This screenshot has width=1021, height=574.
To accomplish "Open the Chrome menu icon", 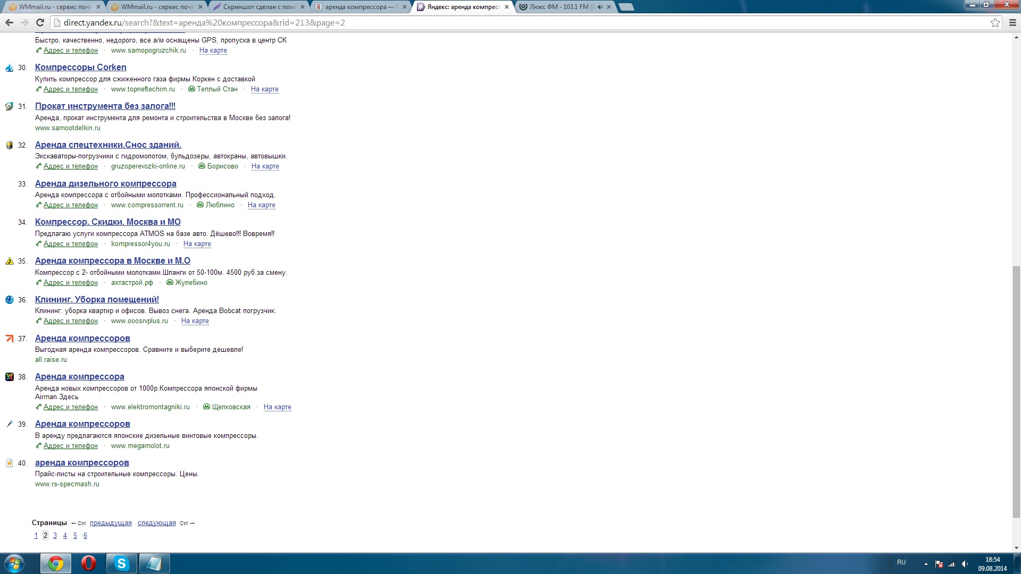I will 1012,22.
